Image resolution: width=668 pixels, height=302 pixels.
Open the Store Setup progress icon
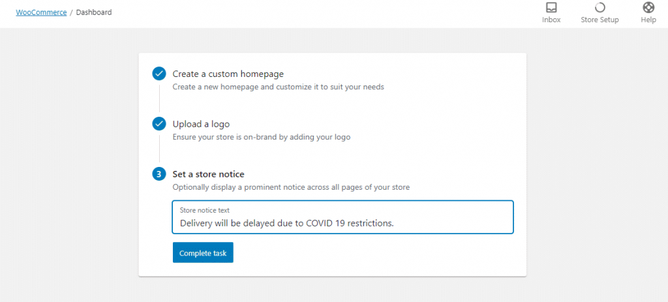point(600,8)
